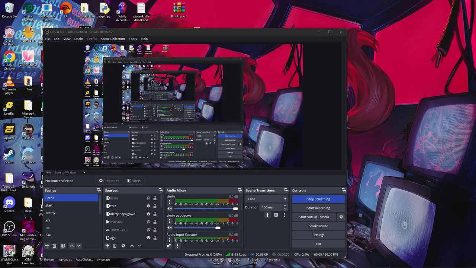Show the Text (GDI+) source
This screenshot has height=268, width=476.
pos(148,230)
